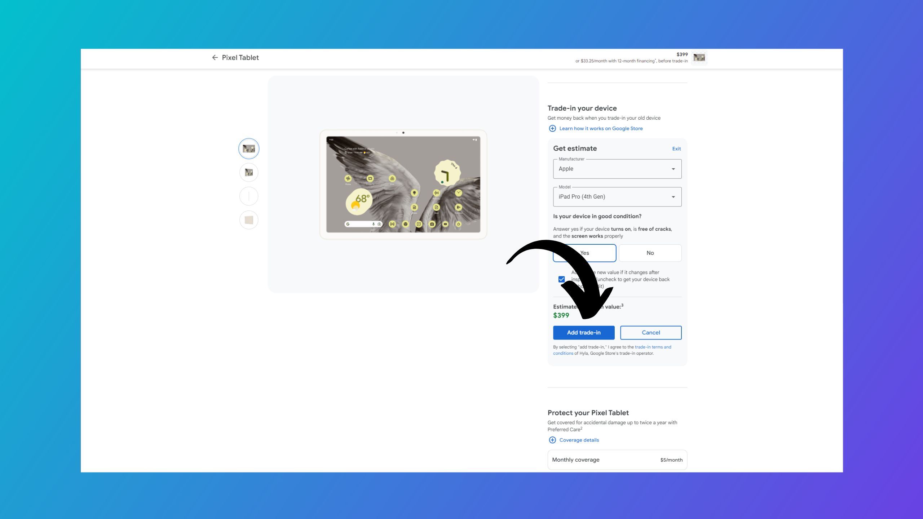This screenshot has height=519, width=923.
Task: Select the first front-view tablet thumbnail
Action: coord(249,148)
